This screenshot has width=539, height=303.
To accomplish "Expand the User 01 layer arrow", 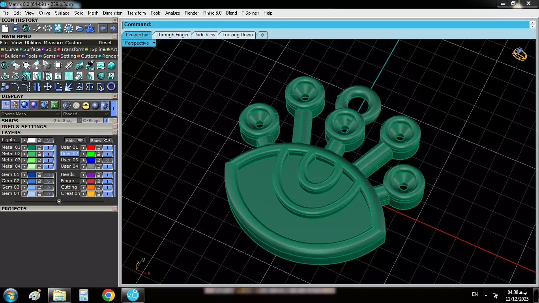I will 83,148.
